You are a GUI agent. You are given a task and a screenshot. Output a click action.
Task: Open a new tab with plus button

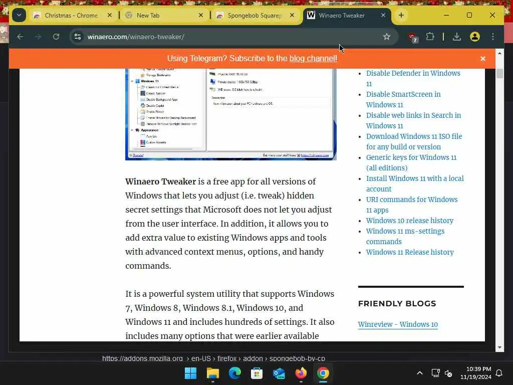401,16
